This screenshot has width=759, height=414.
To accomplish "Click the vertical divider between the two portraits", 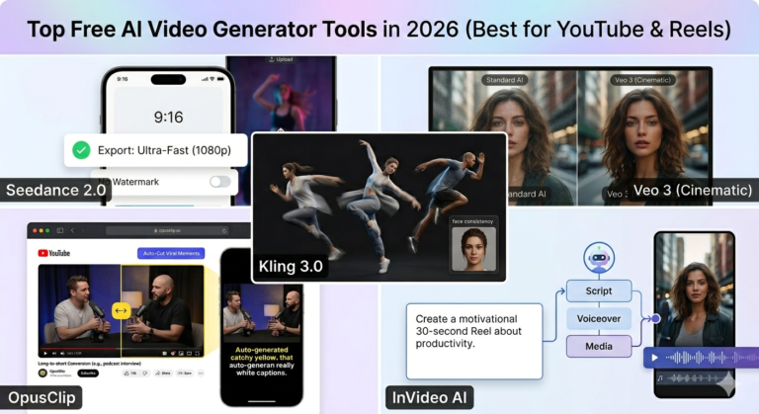I will point(577,138).
